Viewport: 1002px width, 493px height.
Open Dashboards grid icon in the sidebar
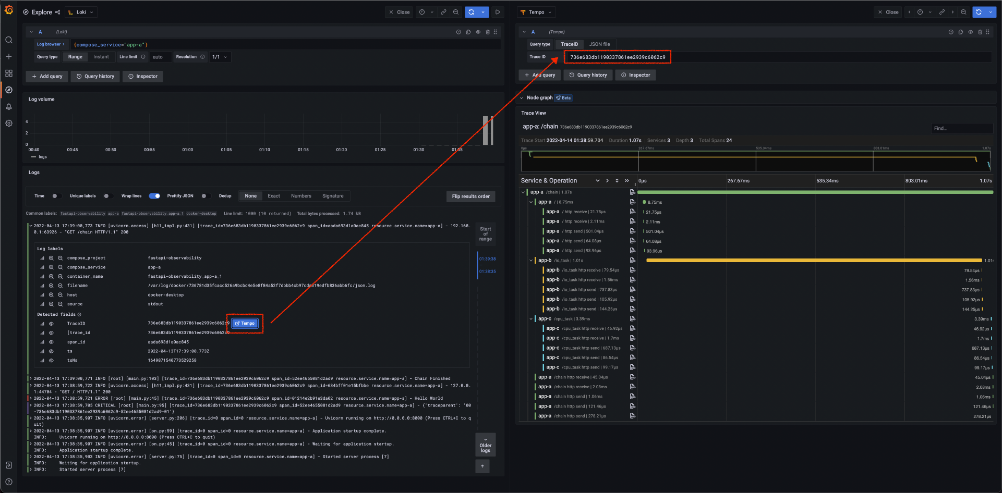[x=9, y=73]
